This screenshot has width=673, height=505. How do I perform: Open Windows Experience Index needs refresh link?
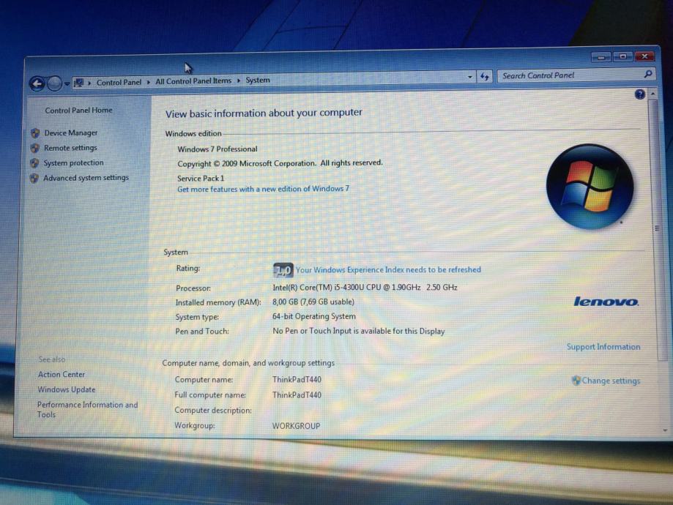pyautogui.click(x=388, y=269)
